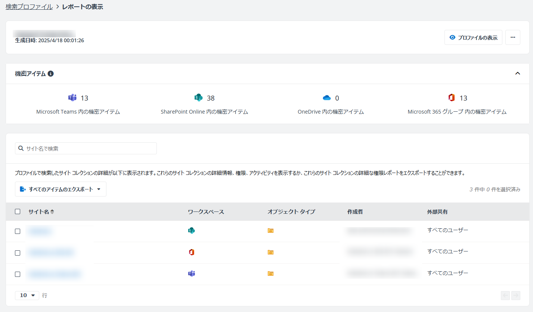Image resolution: width=533 pixels, height=312 pixels.
Task: Click the OneDrive sensitive item count 0
Action: 337,98
